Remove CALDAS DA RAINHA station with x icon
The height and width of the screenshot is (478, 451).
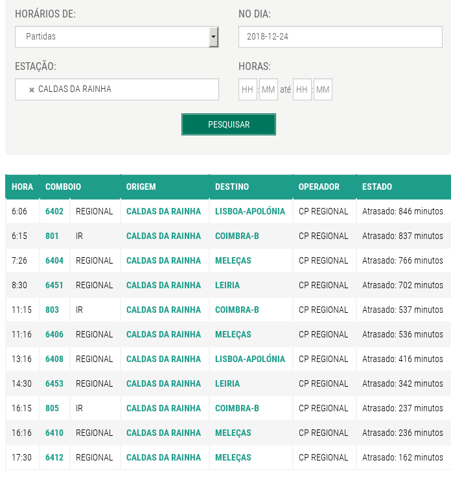point(31,89)
